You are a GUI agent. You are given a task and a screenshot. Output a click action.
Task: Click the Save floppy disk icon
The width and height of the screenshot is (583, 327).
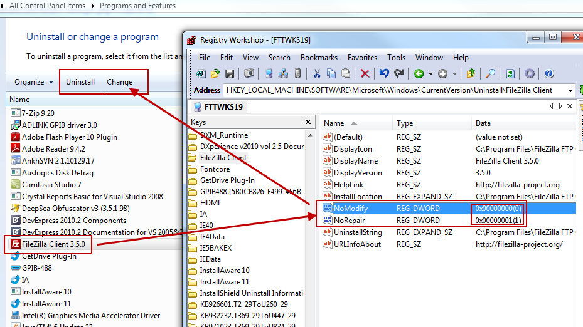point(230,73)
